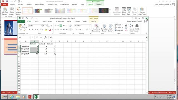Click the Cancel X in formula bar

[36, 37]
